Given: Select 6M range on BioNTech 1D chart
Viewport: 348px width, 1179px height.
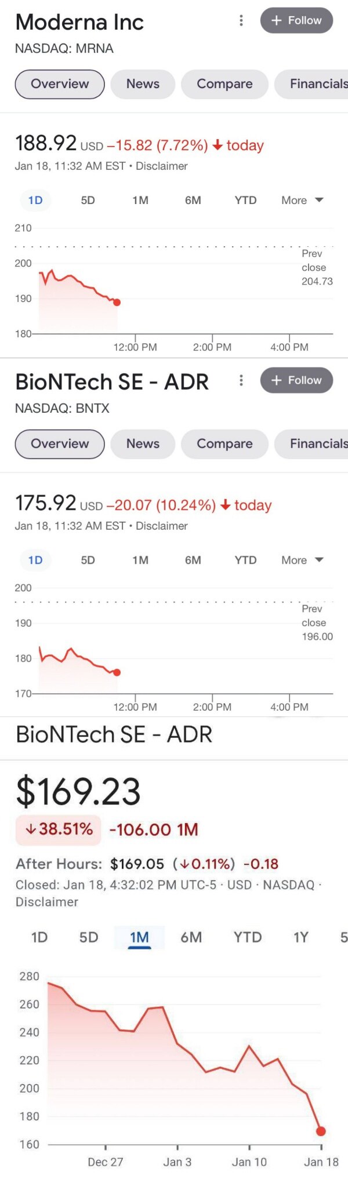Looking at the screenshot, I should click(193, 561).
